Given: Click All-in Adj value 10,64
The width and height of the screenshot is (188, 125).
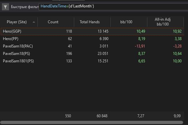Looking at the screenshot, I should pyautogui.click(x=177, y=54).
